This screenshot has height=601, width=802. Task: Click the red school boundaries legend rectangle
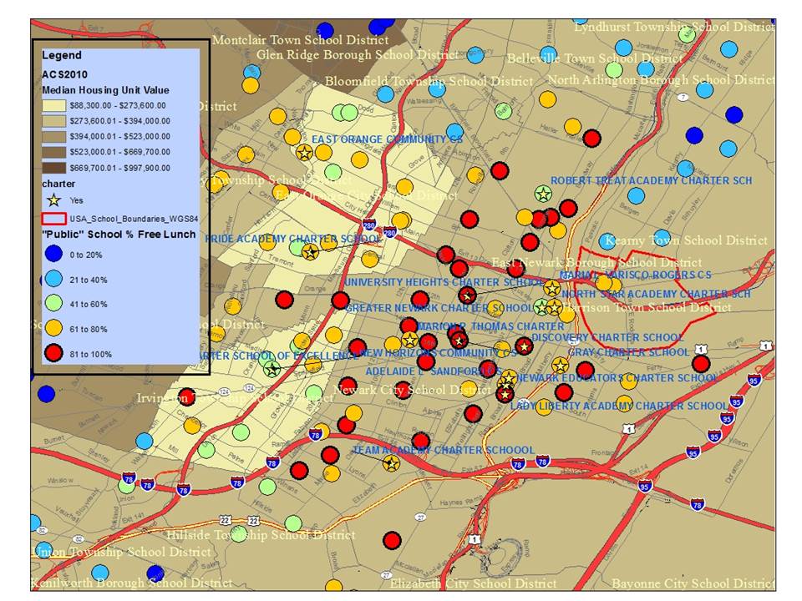53,217
